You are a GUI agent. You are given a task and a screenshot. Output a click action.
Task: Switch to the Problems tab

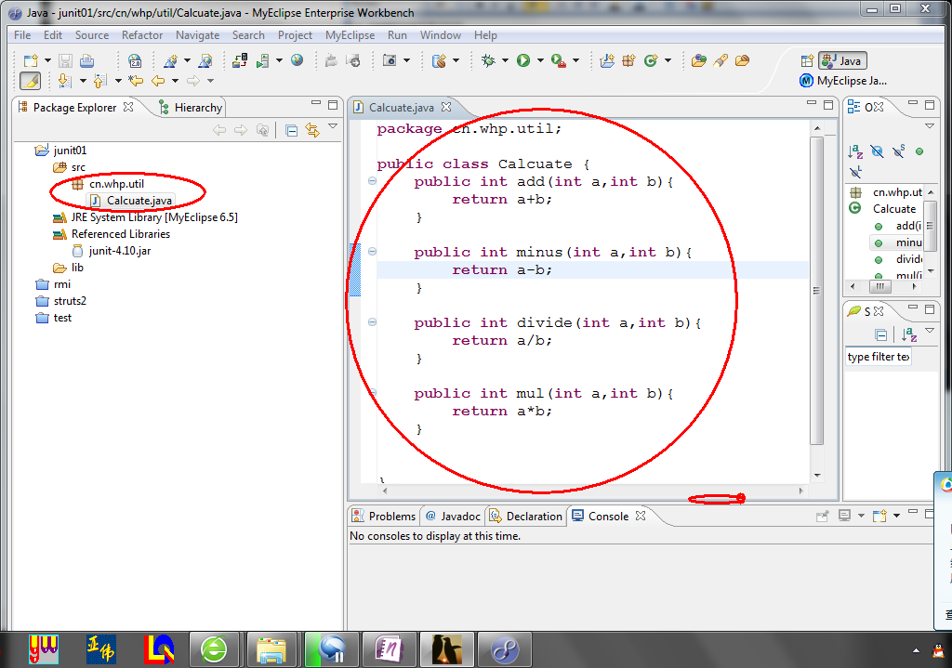click(384, 516)
